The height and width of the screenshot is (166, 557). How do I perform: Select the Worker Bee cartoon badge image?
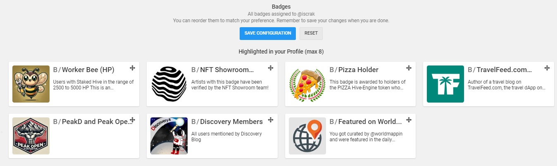[x=31, y=84]
